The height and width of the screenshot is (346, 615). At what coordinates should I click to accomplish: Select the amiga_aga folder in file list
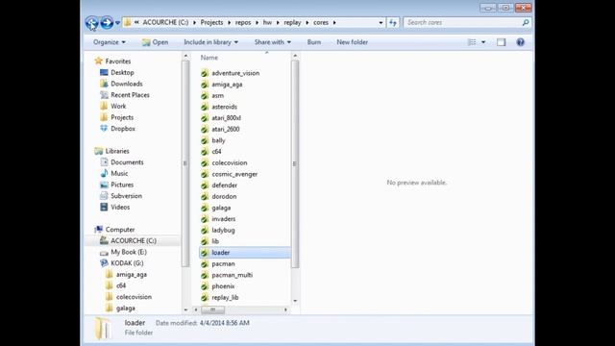pyautogui.click(x=227, y=85)
